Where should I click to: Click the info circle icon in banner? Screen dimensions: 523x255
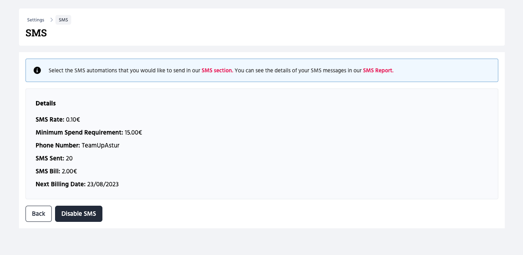click(x=37, y=70)
